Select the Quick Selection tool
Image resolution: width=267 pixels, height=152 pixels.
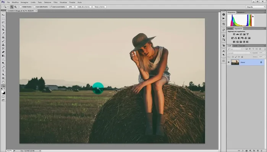pyautogui.click(x=3, y=26)
